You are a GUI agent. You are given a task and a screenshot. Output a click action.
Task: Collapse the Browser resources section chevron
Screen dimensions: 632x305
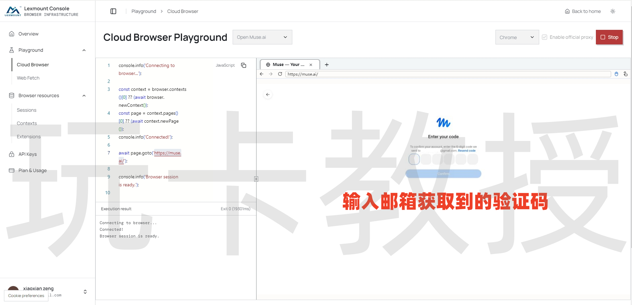click(84, 96)
